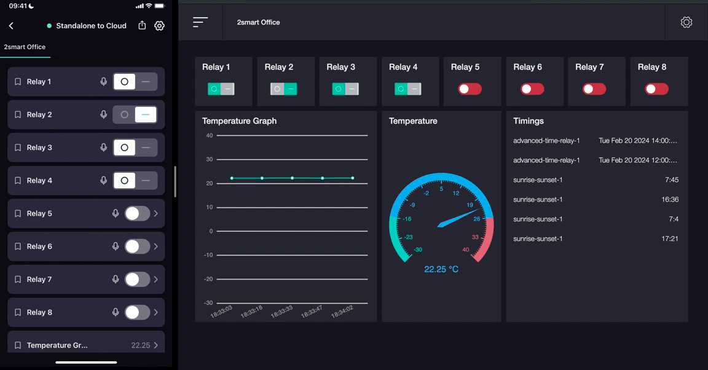
Task: Tap the back arrow in the top left
Action: pyautogui.click(x=11, y=25)
